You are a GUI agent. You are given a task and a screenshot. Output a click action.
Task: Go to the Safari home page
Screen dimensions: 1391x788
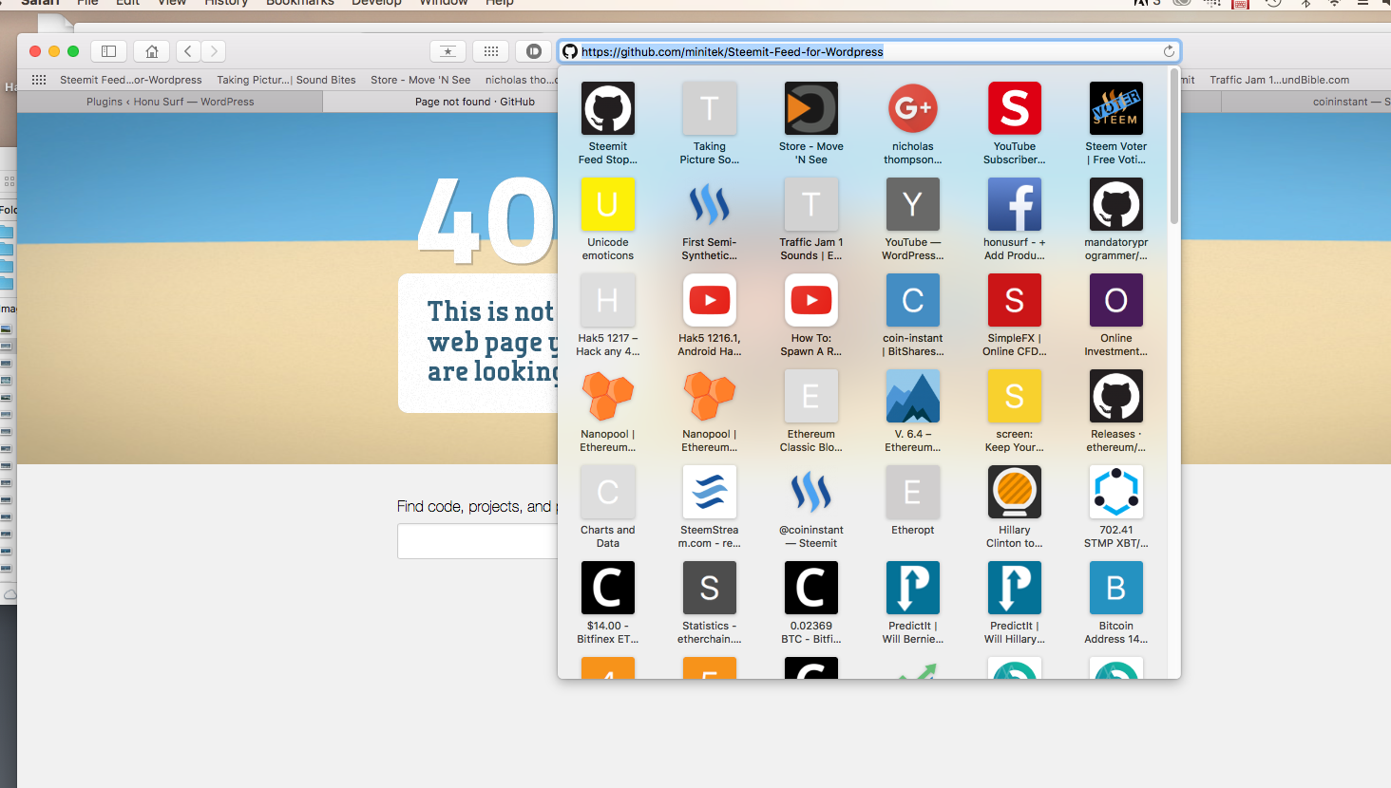[x=152, y=51]
